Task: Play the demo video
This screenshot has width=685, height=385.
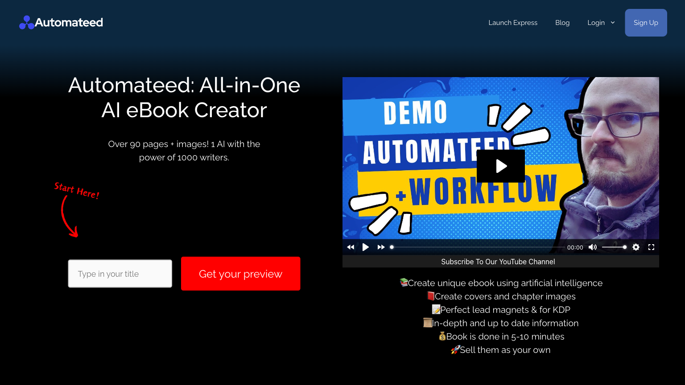Action: click(501, 166)
